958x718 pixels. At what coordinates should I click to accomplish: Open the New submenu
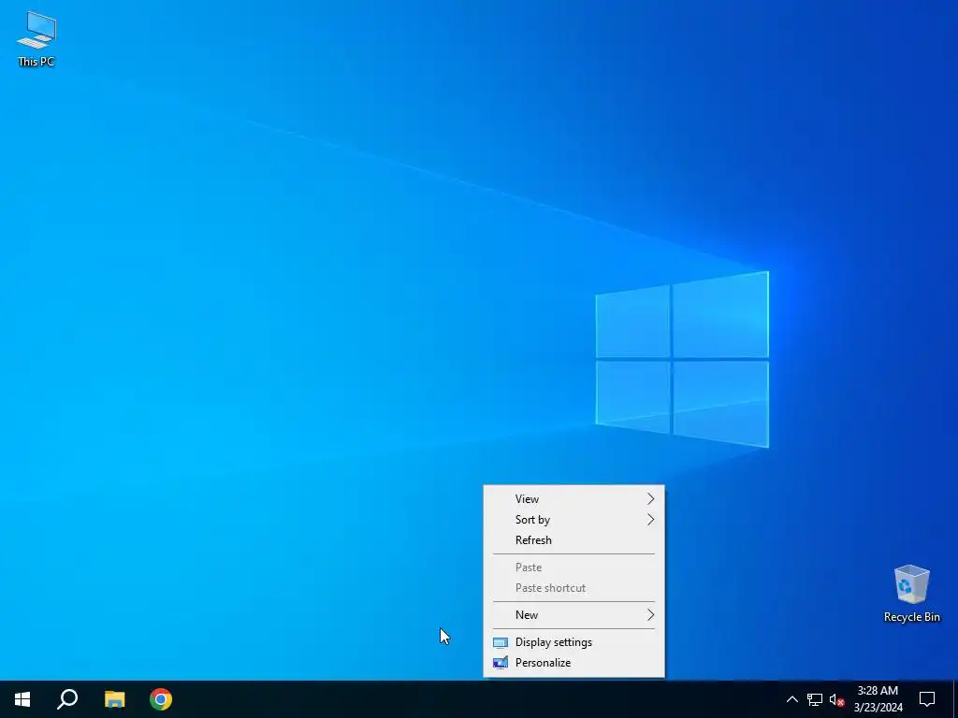click(573, 615)
